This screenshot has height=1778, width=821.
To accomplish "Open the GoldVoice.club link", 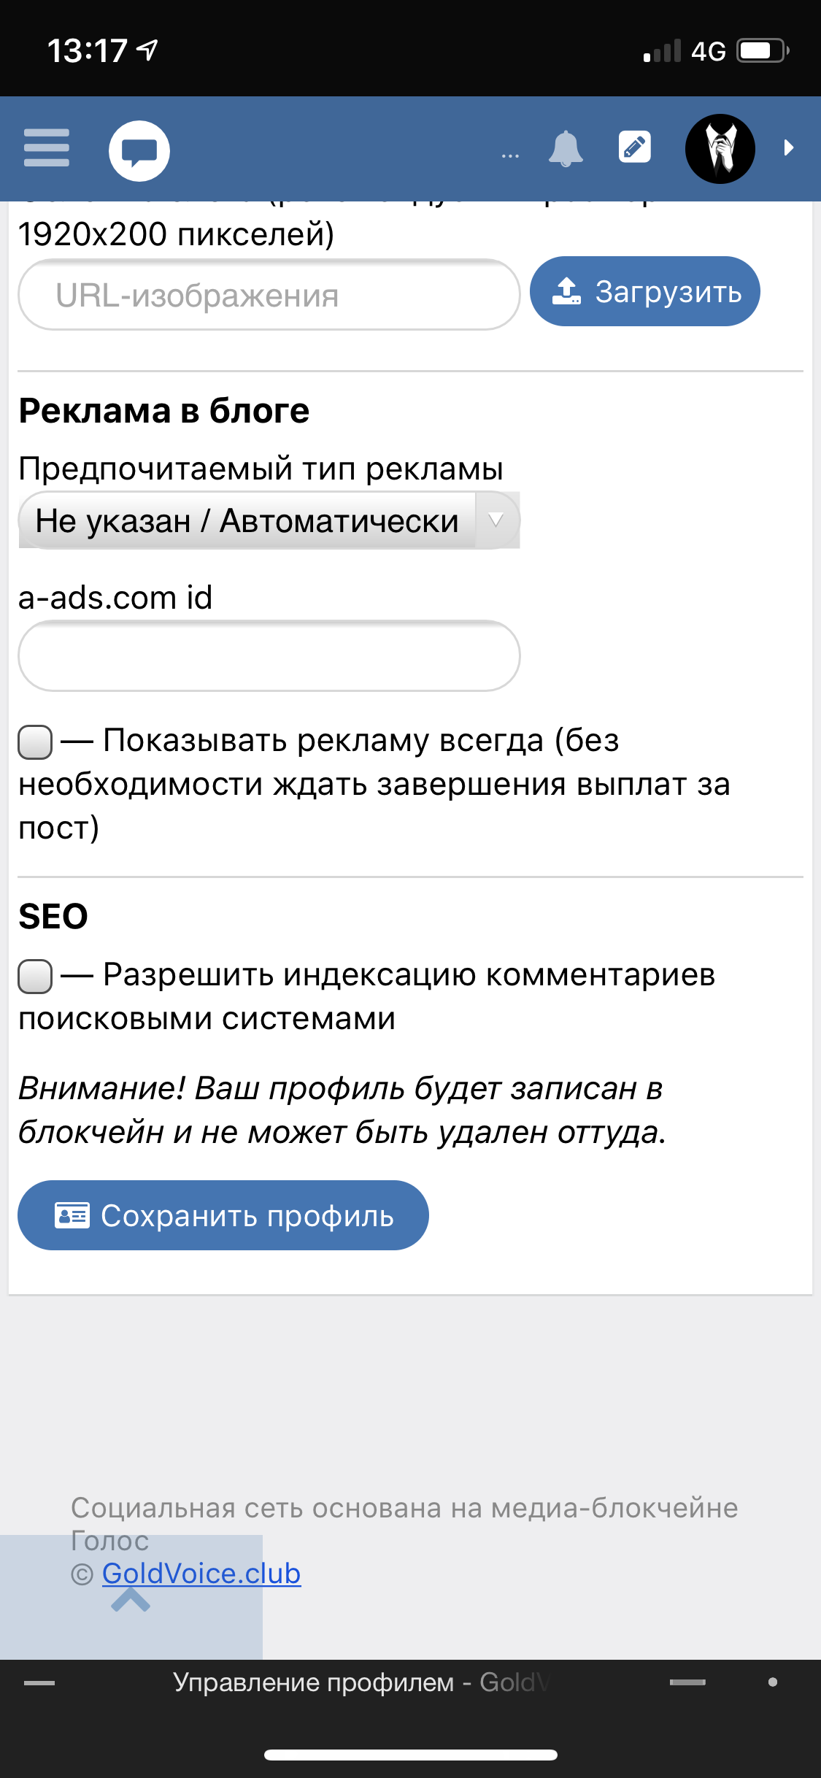I will tap(201, 1574).
